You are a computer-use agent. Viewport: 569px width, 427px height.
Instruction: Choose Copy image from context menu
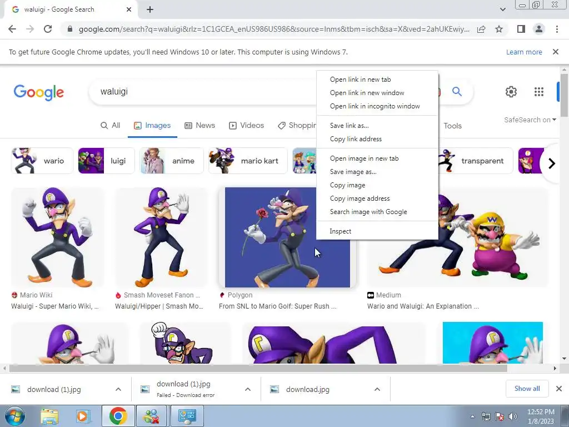pos(377,185)
